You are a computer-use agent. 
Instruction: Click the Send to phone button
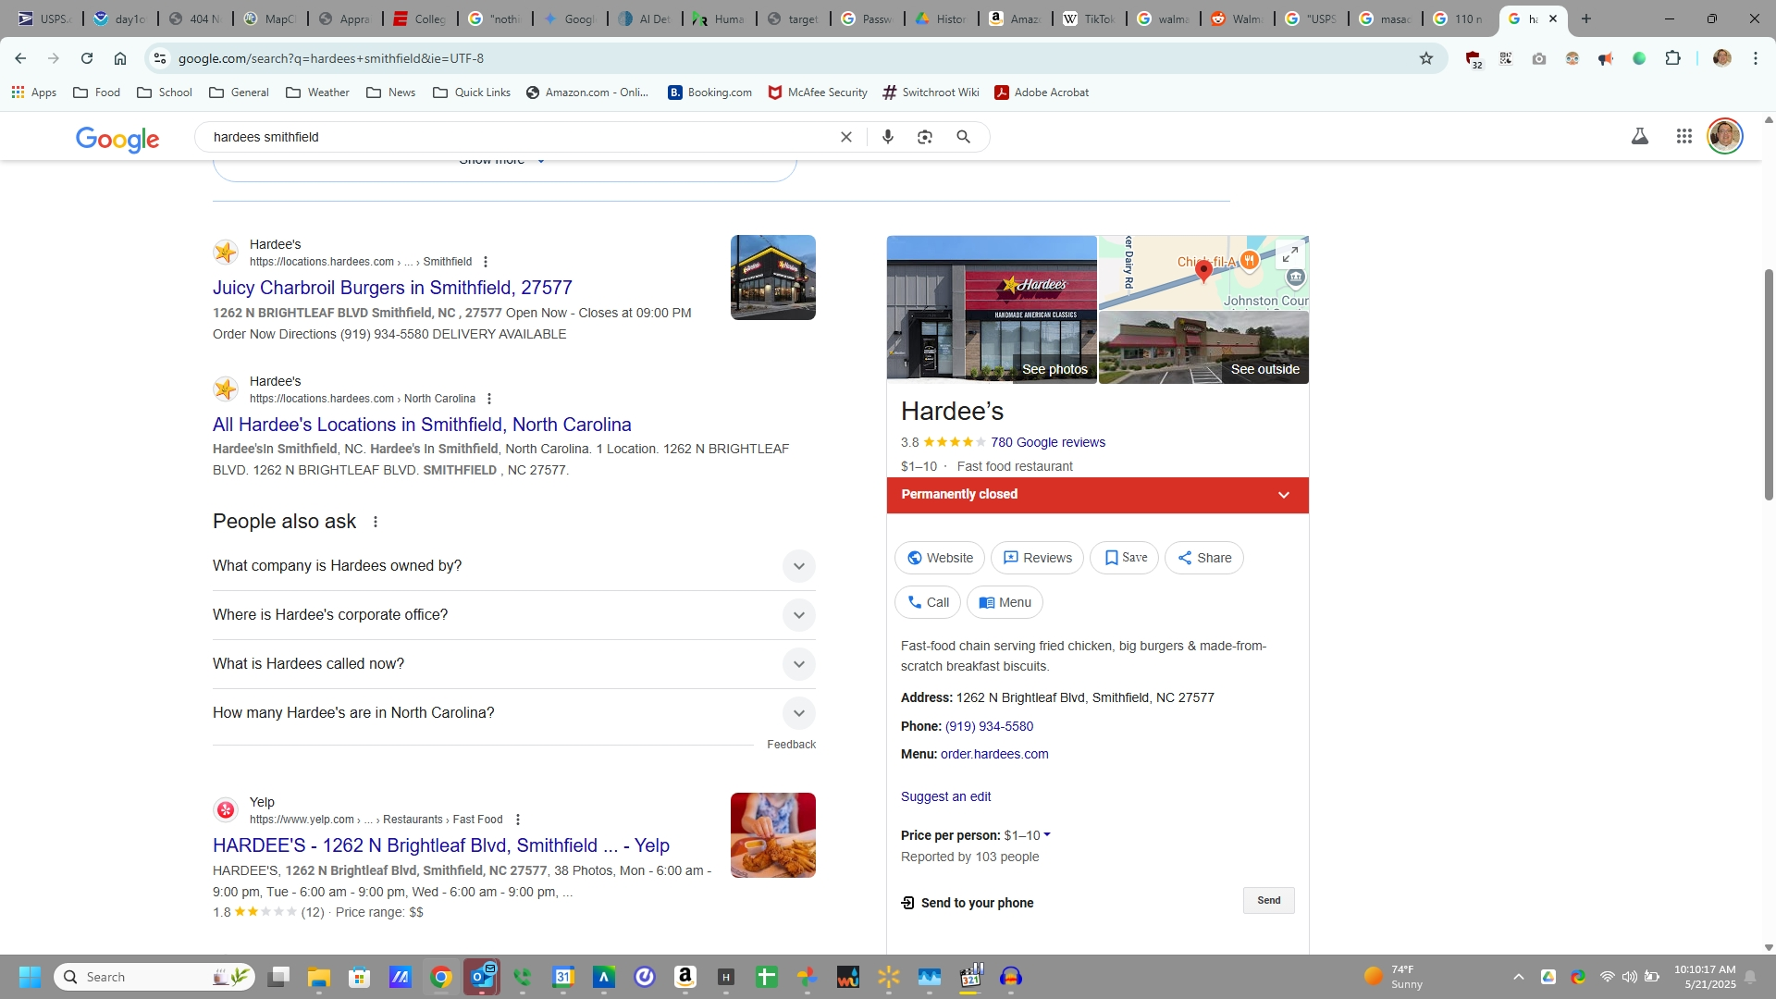[1268, 901]
